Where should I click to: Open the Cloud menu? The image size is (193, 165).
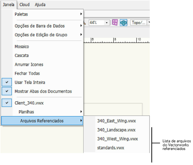[24, 5]
